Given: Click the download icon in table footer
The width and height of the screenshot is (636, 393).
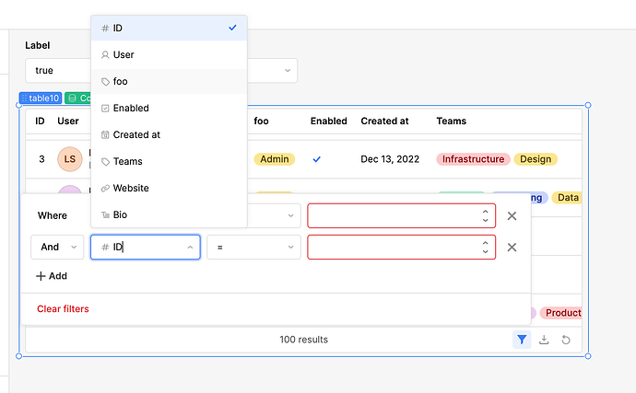Looking at the screenshot, I should (544, 340).
